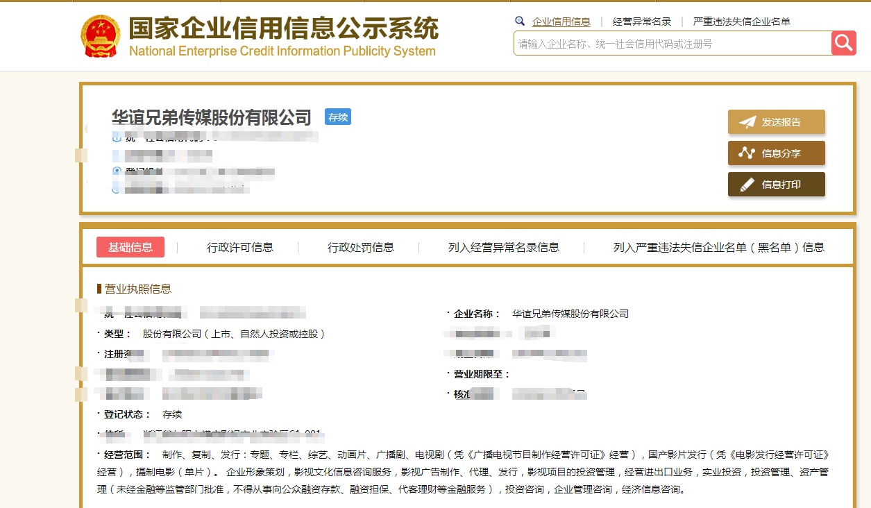Click the small magnifier icon beside 企业信用信息

(x=520, y=22)
